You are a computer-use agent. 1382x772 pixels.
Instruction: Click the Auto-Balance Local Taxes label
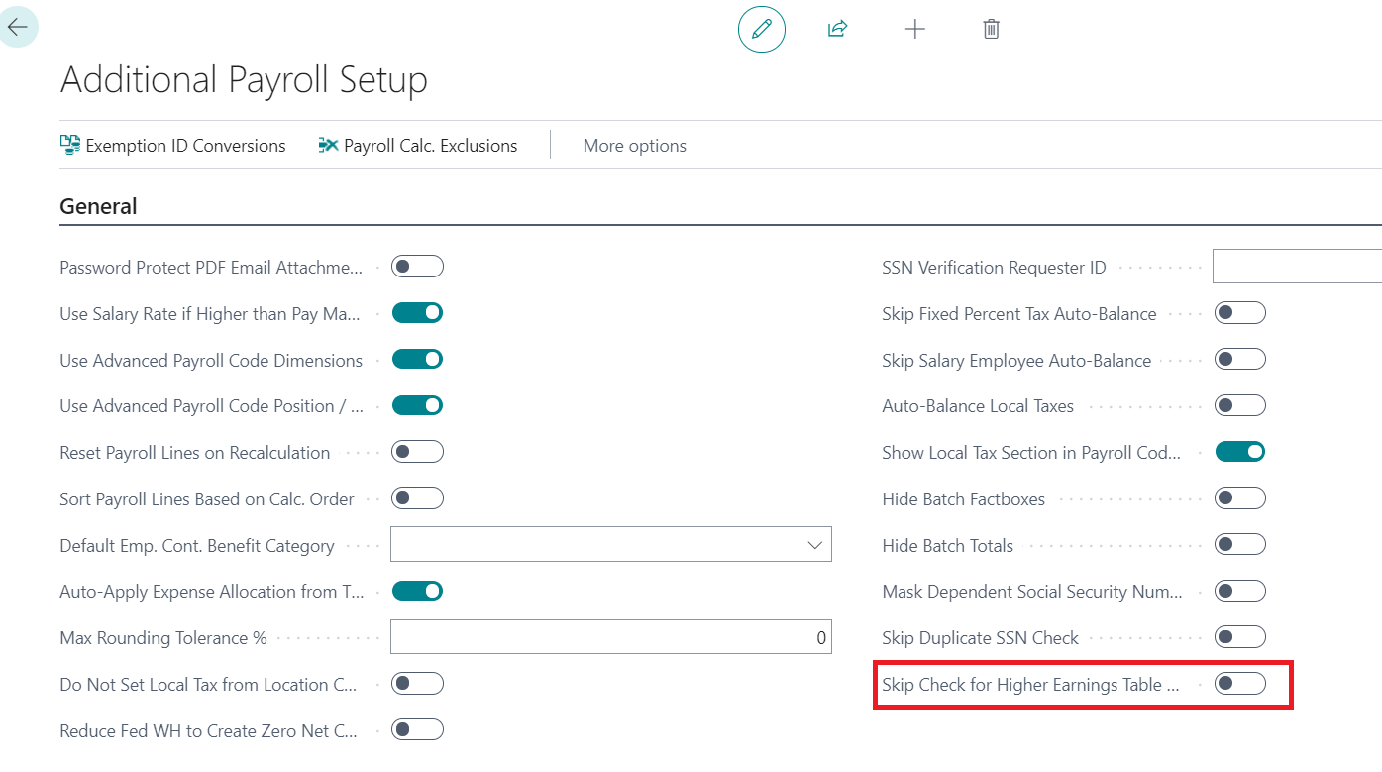978,406
